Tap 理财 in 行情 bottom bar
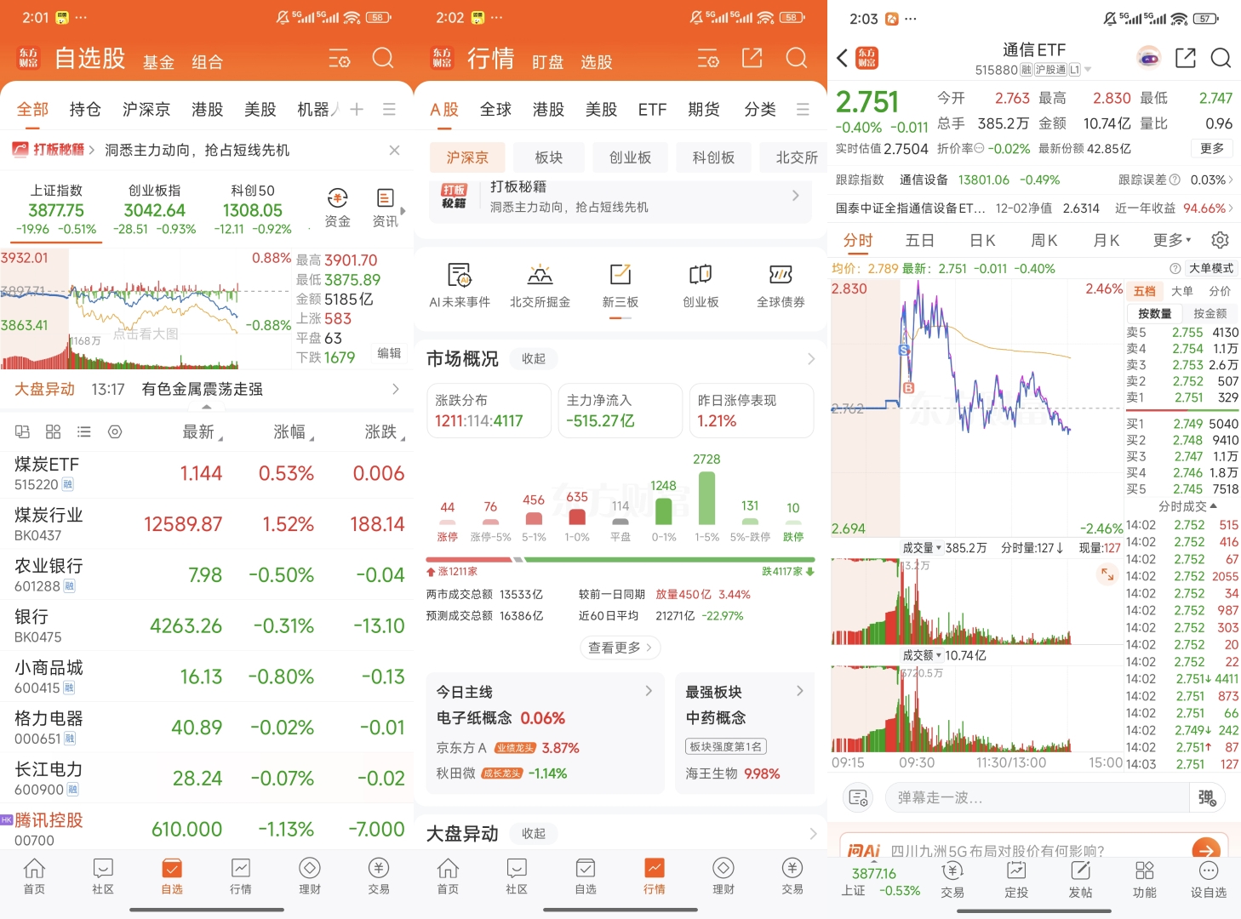Viewport: 1241px width, 919px height. [x=723, y=876]
